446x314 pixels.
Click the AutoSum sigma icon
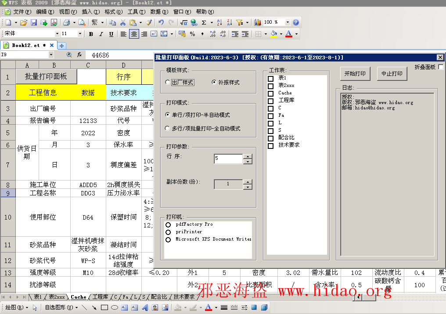(x=204, y=22)
